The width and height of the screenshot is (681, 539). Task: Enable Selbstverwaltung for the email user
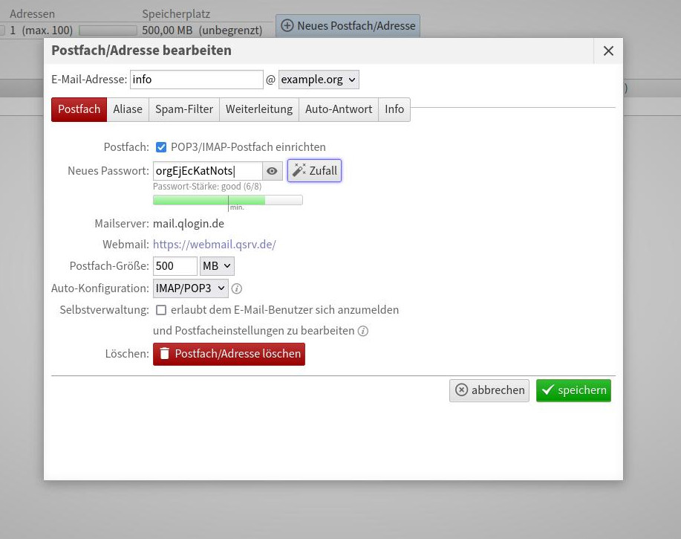(161, 310)
